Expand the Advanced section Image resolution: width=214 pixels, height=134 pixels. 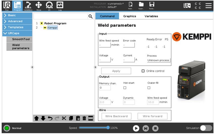pos(17,21)
